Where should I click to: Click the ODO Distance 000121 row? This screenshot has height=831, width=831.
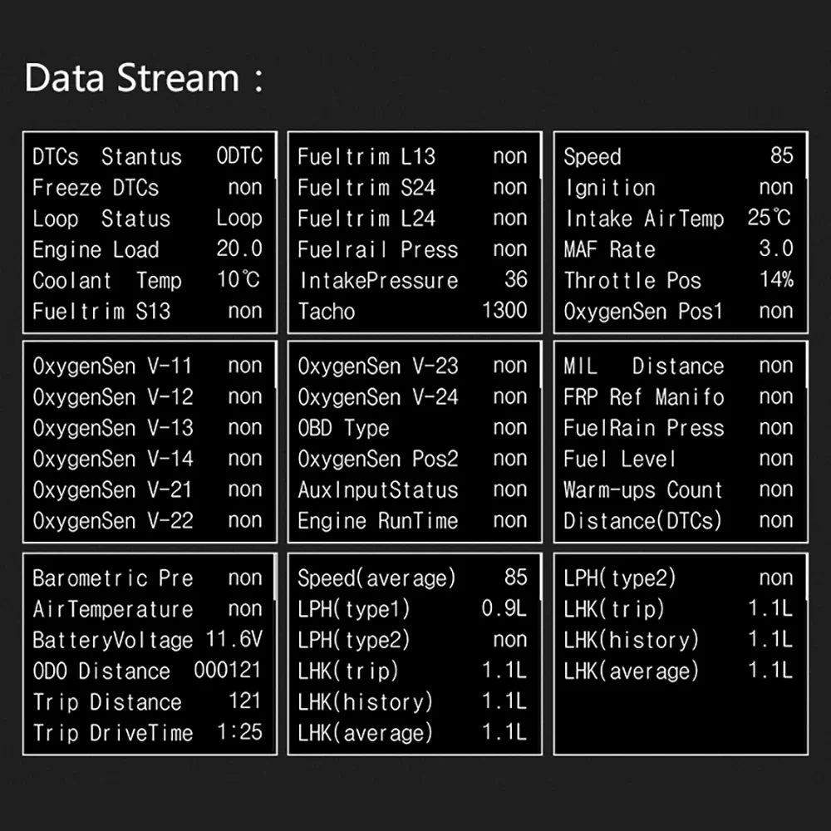[x=147, y=671]
